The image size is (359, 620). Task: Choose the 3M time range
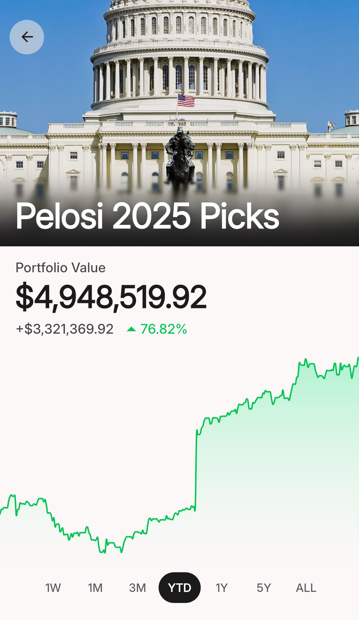pyautogui.click(x=137, y=588)
